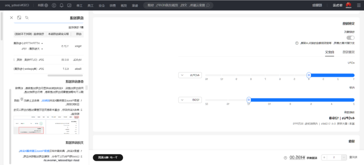
Task: Click the info icon beside performance mode description
Action: (297, 43)
